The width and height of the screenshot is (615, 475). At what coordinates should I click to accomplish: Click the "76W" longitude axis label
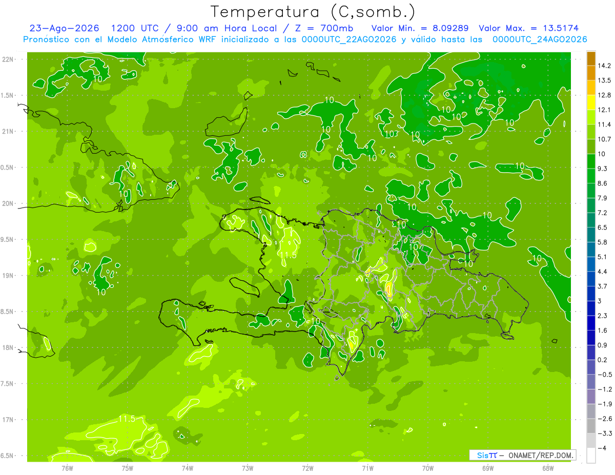click(67, 468)
